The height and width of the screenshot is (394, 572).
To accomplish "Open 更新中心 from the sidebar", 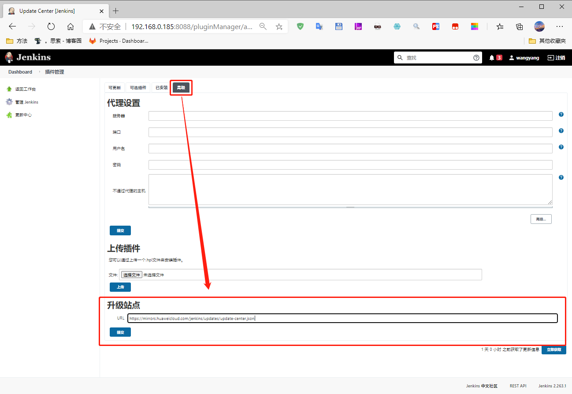I will pyautogui.click(x=19, y=115).
